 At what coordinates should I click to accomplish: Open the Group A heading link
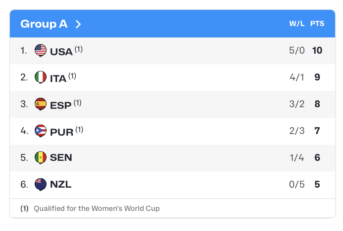tap(44, 24)
